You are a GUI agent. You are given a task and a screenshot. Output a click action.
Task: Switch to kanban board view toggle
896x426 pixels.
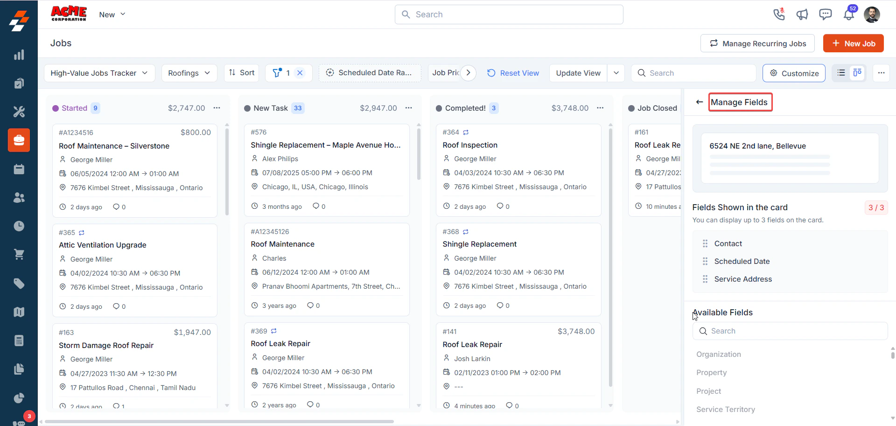[x=857, y=73]
